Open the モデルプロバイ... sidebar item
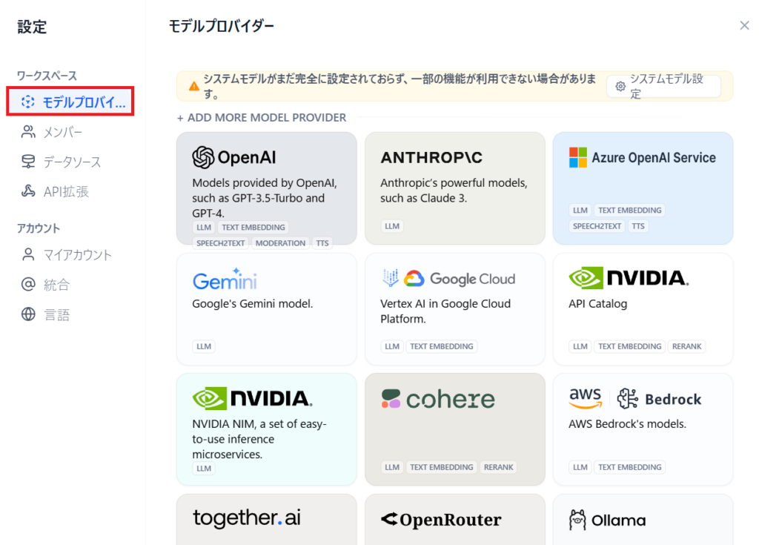759x545 pixels. pyautogui.click(x=70, y=102)
